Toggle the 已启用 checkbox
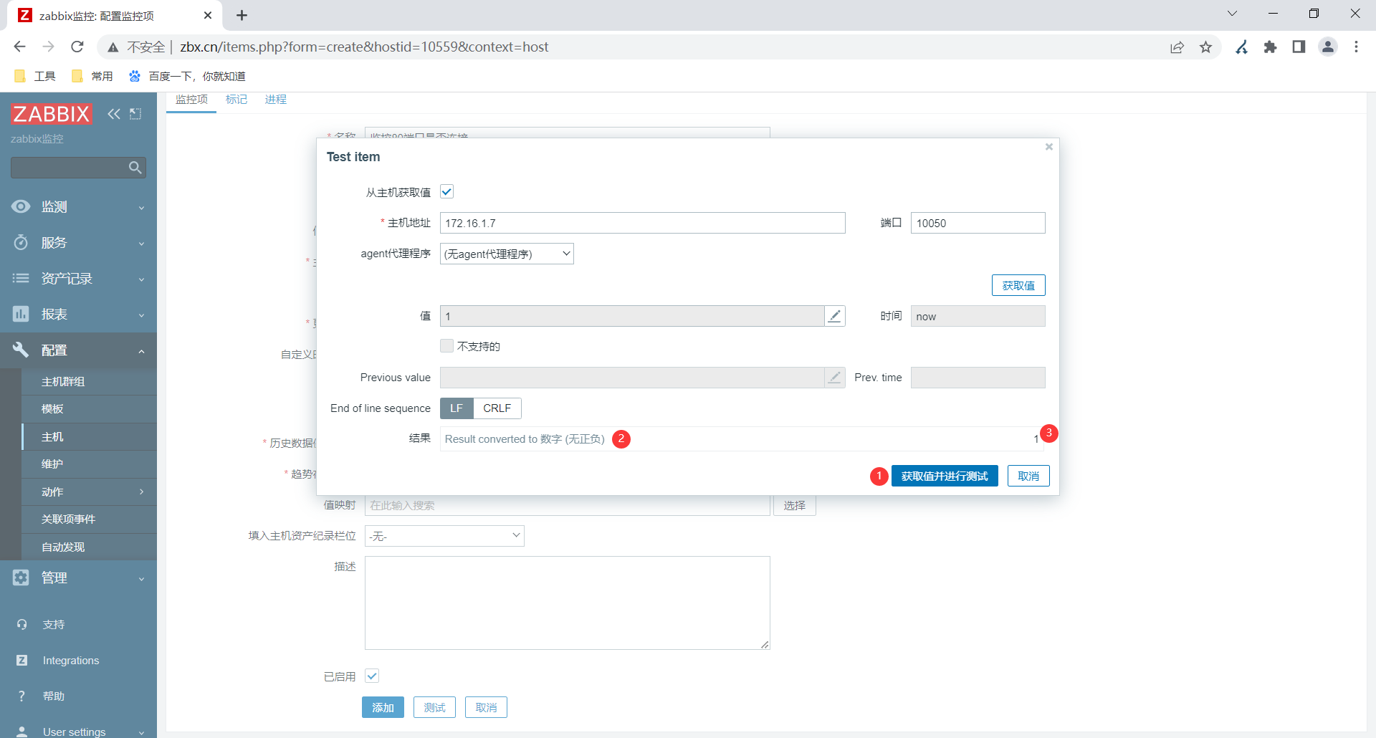 point(372,676)
